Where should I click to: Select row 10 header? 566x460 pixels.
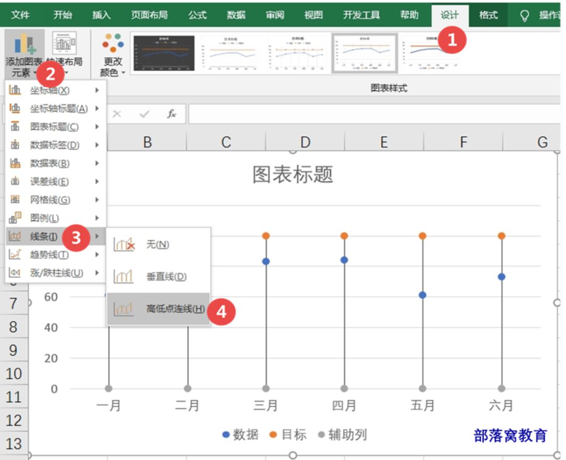pyautogui.click(x=13, y=374)
